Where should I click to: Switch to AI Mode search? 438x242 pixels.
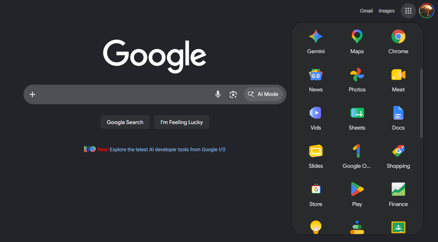pyautogui.click(x=263, y=94)
